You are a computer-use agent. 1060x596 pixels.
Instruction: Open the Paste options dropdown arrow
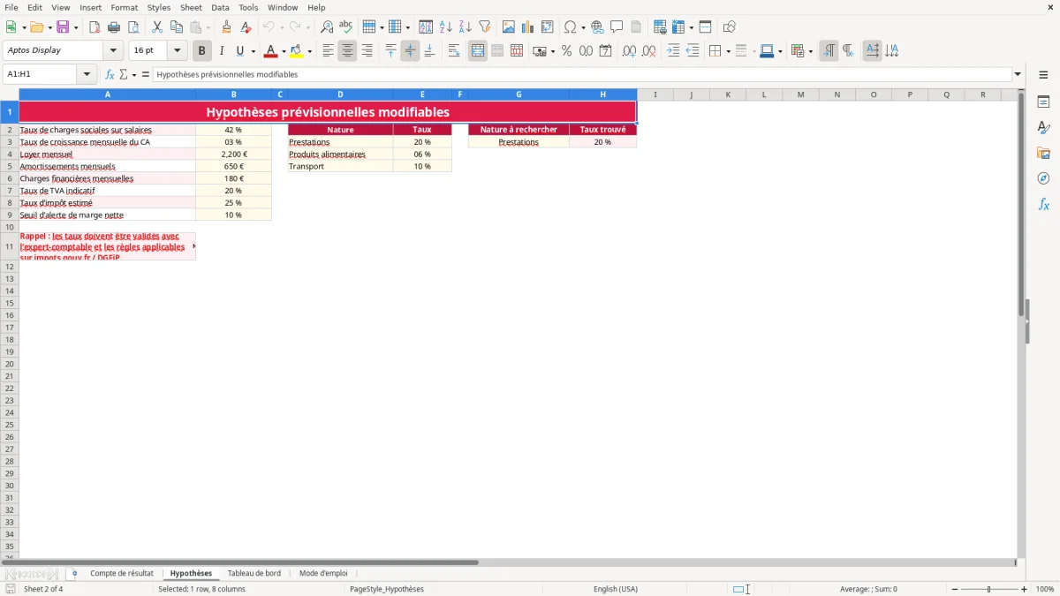208,28
